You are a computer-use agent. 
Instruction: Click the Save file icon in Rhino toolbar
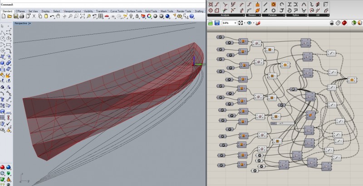coord(15,16)
